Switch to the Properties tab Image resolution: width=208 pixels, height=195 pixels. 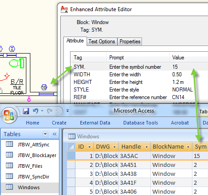(130, 41)
